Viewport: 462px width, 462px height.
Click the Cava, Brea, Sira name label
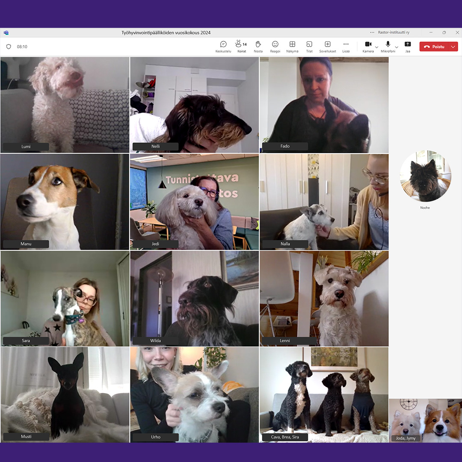click(285, 437)
